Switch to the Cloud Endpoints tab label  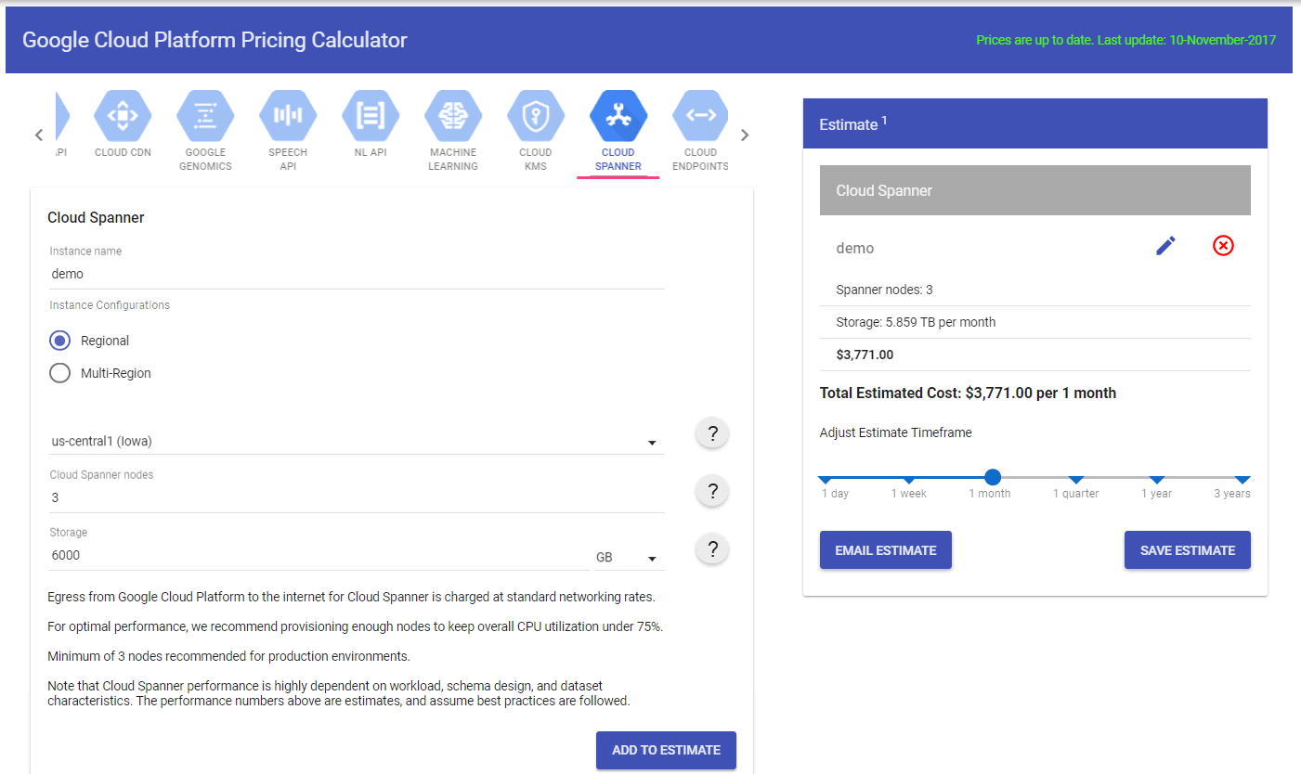[700, 159]
